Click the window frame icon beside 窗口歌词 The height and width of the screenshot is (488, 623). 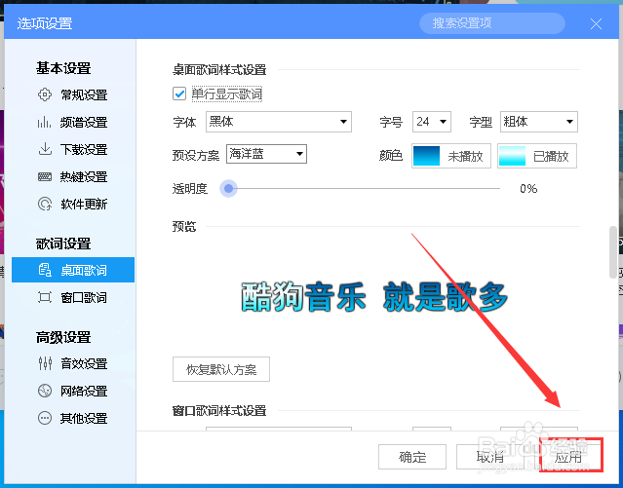pos(45,297)
